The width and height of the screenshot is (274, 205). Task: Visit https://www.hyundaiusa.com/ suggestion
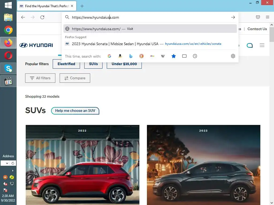pos(150,29)
